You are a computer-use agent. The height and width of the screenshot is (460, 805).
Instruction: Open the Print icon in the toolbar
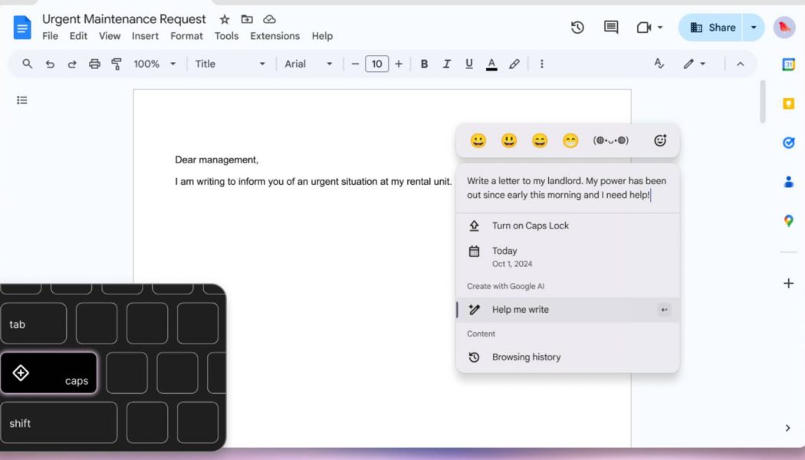click(x=94, y=64)
